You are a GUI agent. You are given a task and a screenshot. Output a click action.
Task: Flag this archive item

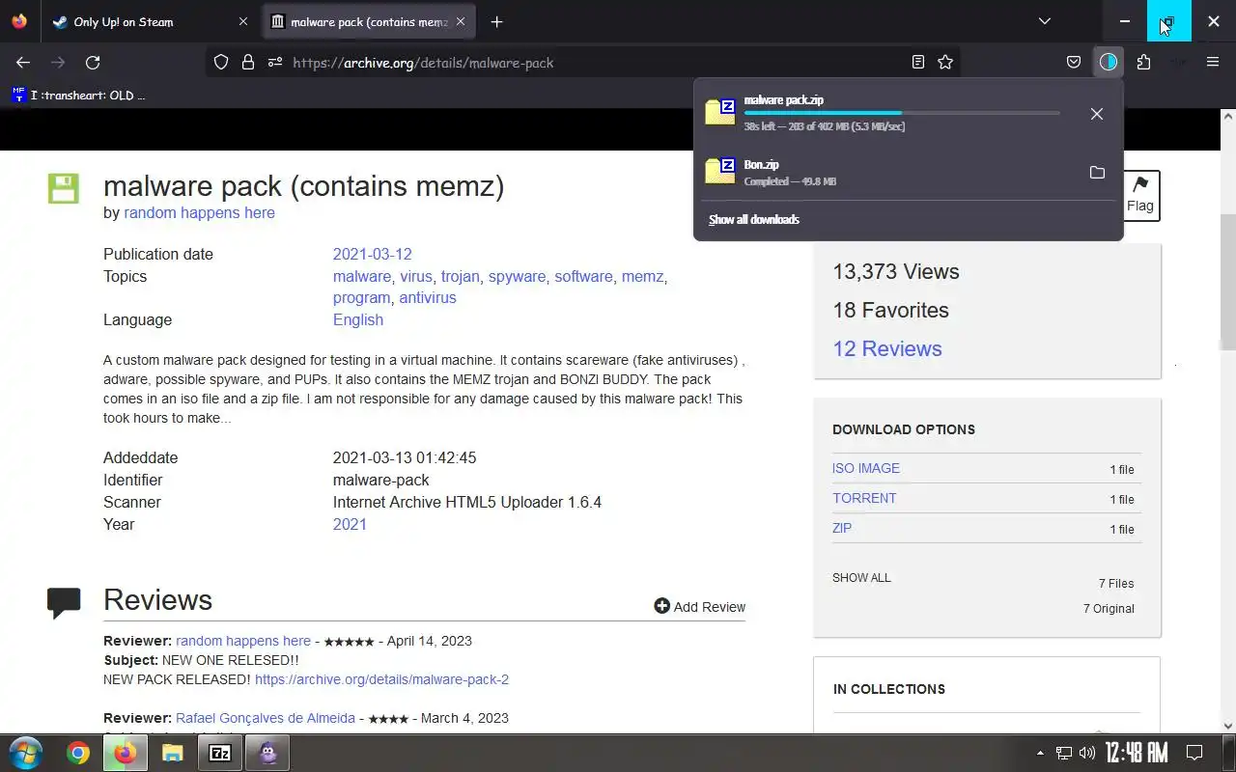click(1140, 195)
